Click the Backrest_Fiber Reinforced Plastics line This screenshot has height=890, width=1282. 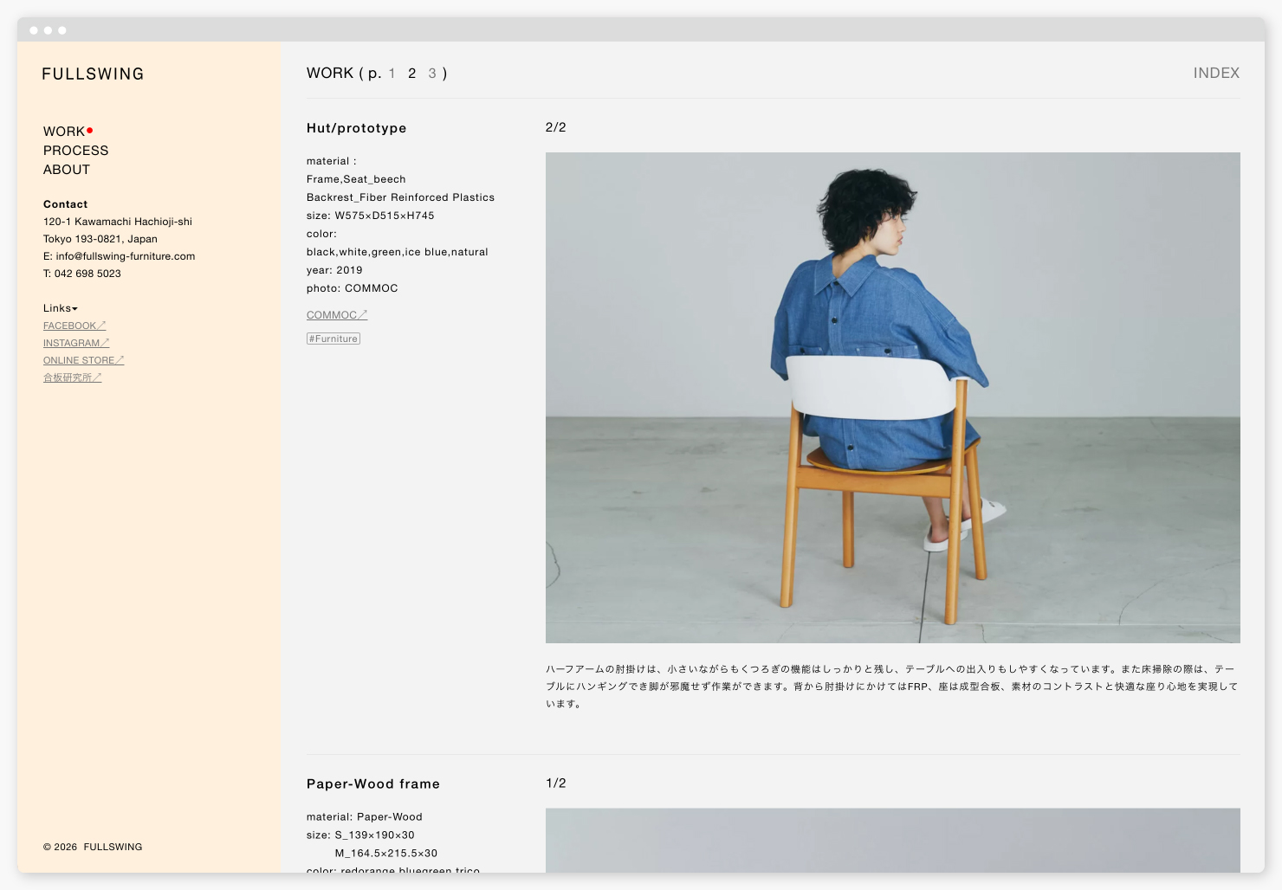pos(401,197)
